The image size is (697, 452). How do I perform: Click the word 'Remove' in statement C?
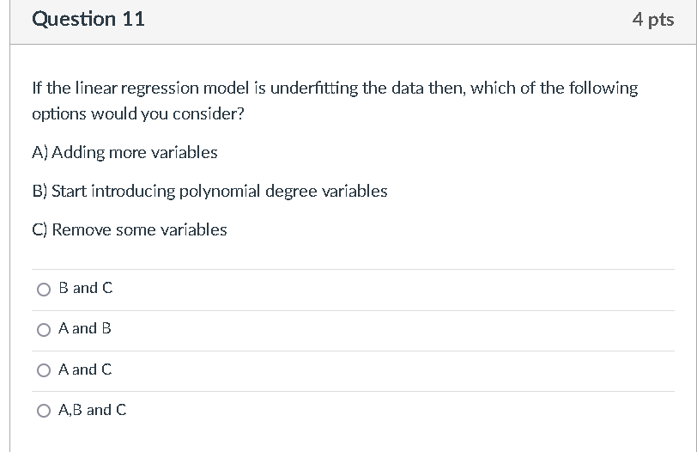(x=82, y=230)
